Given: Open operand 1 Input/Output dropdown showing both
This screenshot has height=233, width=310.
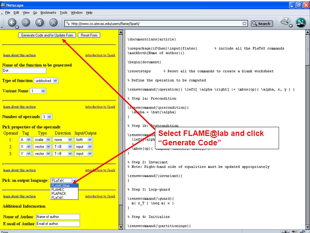Looking at the screenshot, I should click(x=84, y=139).
